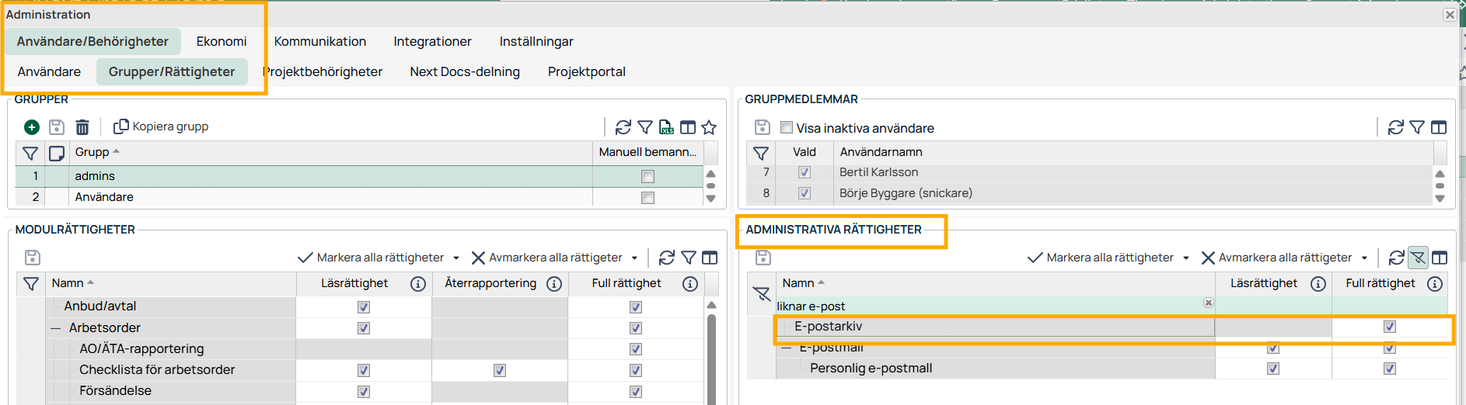
Task: Uncheck Full rättighet for E-postarkiv
Action: click(x=1390, y=327)
